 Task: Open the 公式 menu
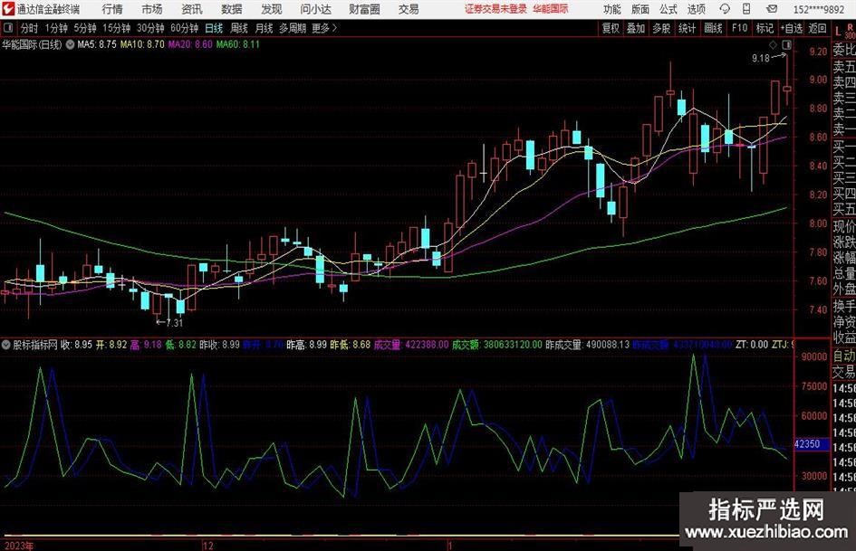(x=668, y=9)
